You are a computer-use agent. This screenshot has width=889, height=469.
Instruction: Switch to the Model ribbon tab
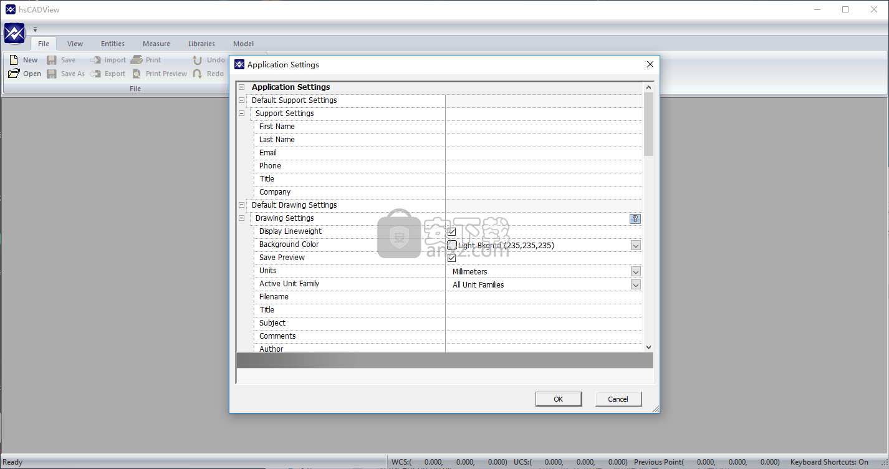click(x=243, y=44)
